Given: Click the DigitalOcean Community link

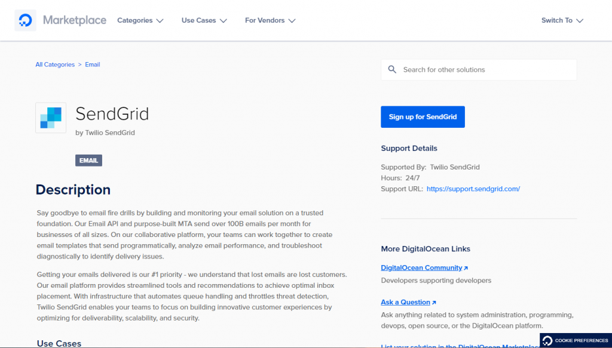Looking at the screenshot, I should [420, 267].
